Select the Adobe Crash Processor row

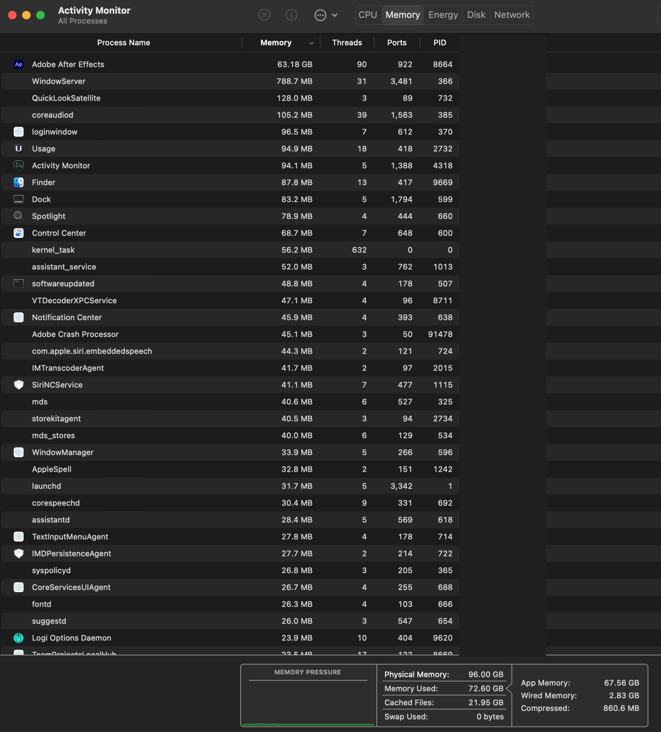(x=230, y=334)
